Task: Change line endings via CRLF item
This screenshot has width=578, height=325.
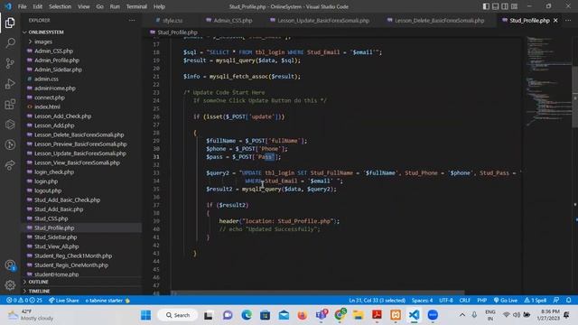Action: (464, 301)
